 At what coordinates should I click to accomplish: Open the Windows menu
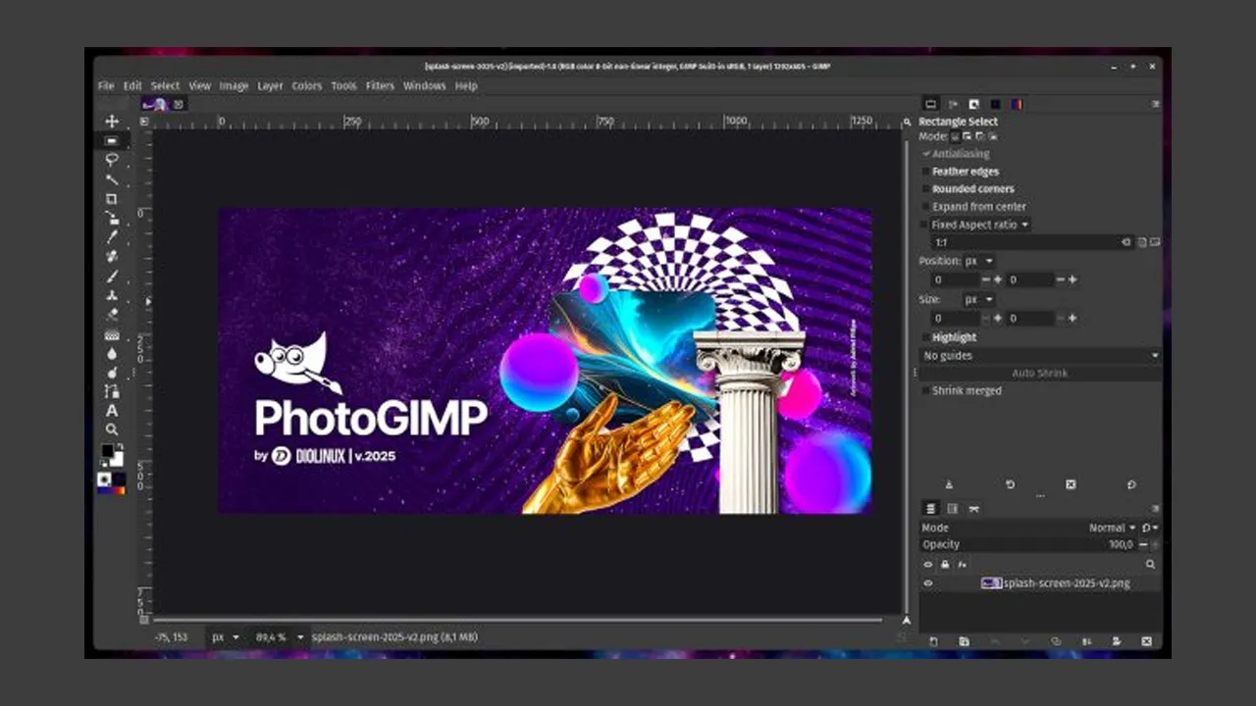pyautogui.click(x=424, y=86)
